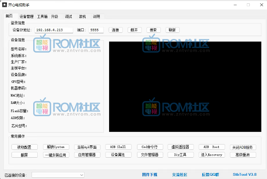Click the 当前Apk界面 button
The height and width of the screenshot is (179, 267).
pos(87,147)
